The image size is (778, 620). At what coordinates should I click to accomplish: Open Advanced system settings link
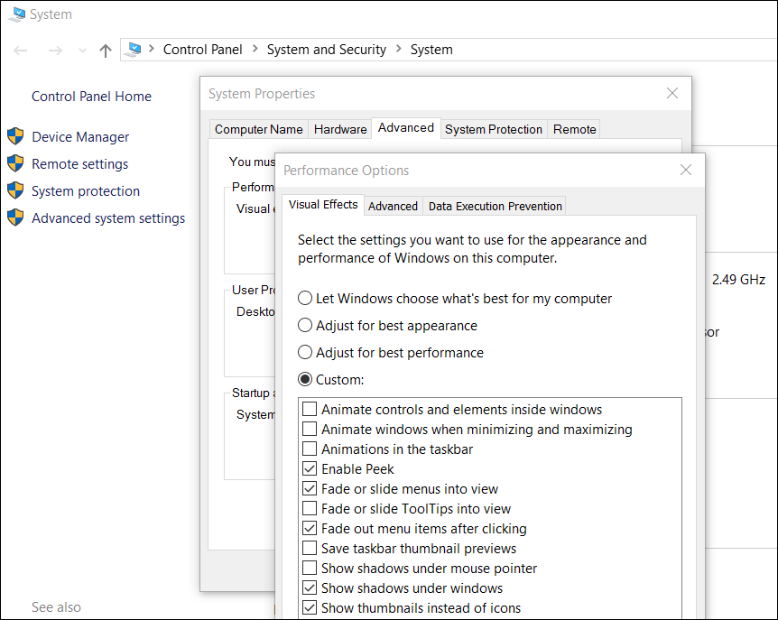108,218
